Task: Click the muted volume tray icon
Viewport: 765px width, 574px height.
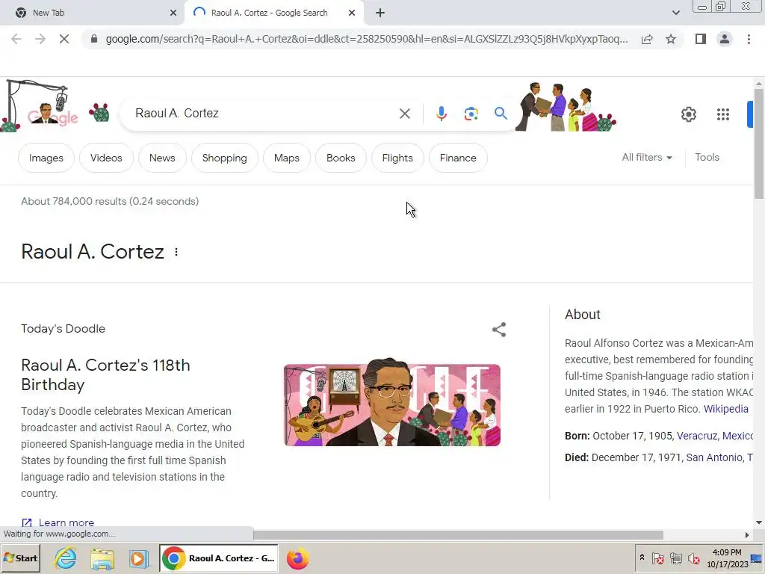Action: pos(693,558)
